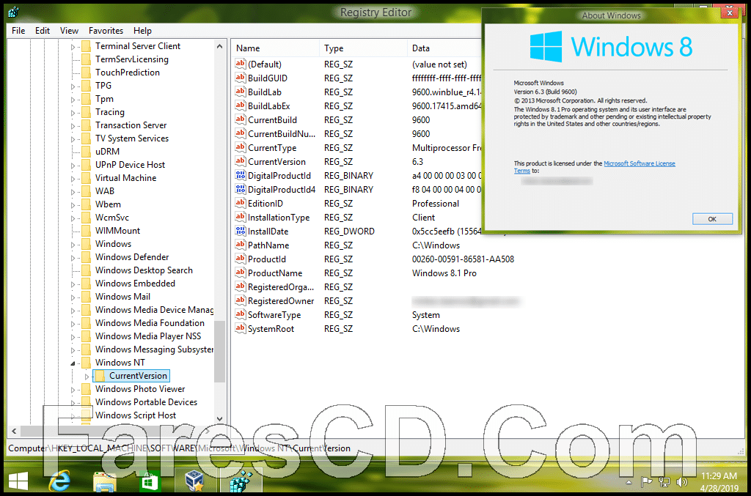Expand the Wbem key arrow

tap(73, 205)
